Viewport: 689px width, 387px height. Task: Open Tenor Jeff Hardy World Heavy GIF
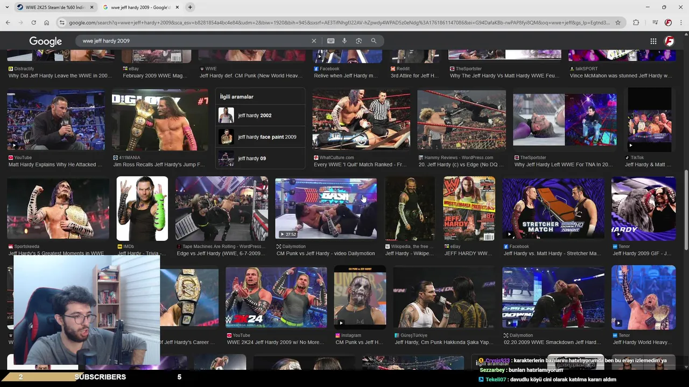tap(643, 297)
